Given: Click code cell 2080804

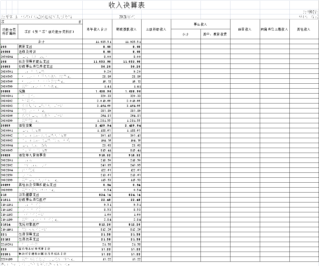Looking at the screenshot, I should tap(9, 111).
